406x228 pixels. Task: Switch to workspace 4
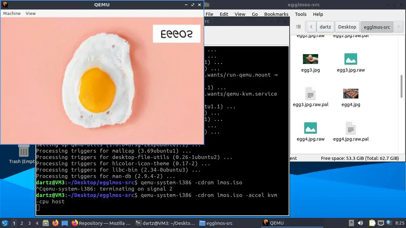[37, 223]
